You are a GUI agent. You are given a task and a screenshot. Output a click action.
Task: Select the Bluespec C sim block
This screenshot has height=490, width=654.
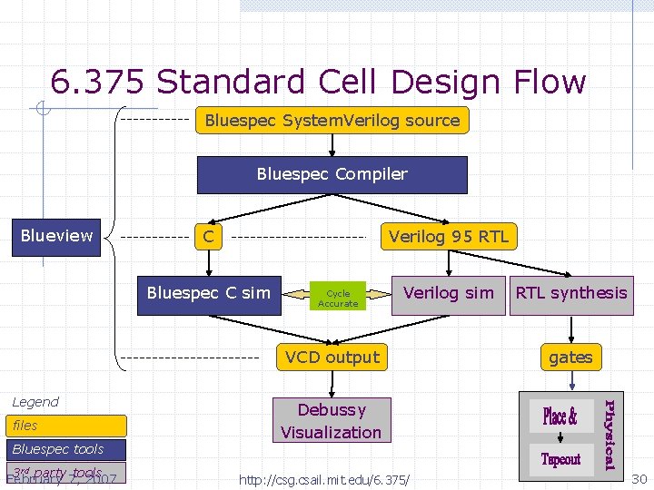(210, 296)
